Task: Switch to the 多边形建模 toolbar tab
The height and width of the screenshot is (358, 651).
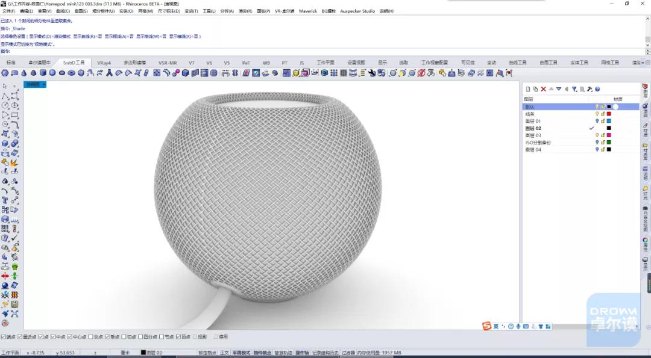Action: pos(134,63)
